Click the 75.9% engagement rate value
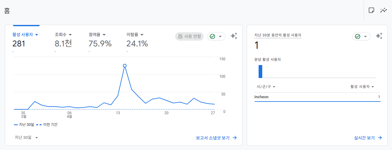Screen dimensions: 392x150 click(x=100, y=44)
